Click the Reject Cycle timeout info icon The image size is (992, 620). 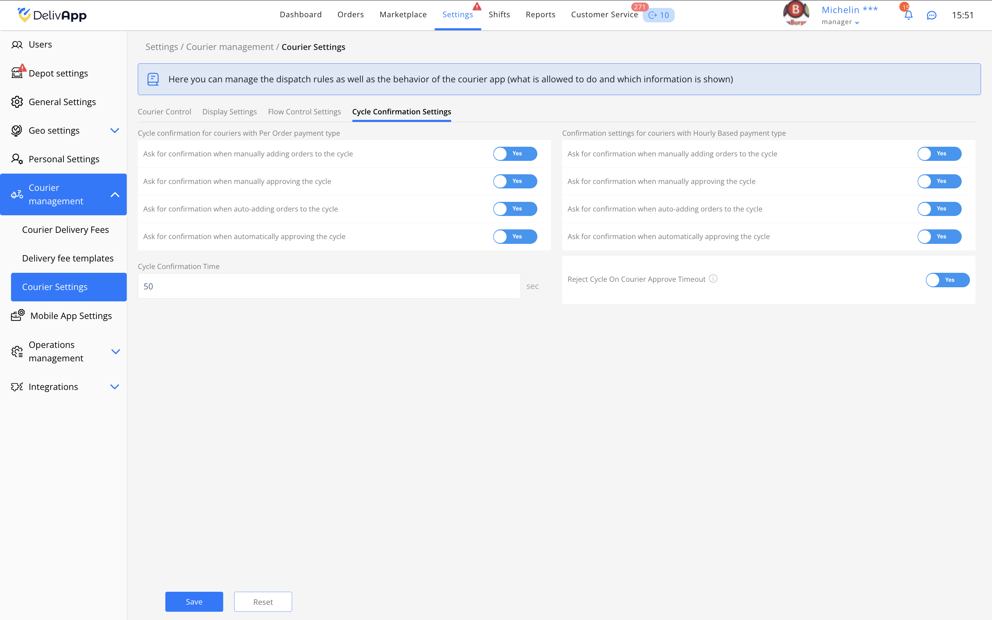713,279
